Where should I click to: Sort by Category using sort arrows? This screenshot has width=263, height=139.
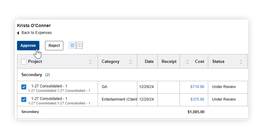click(131, 62)
